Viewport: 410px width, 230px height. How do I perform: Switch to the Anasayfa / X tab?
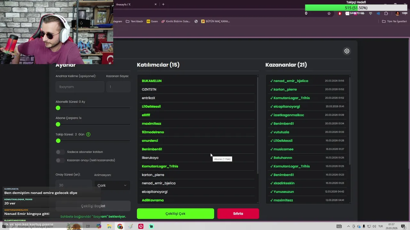click(135, 4)
